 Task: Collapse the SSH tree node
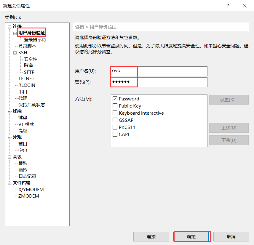15,53
